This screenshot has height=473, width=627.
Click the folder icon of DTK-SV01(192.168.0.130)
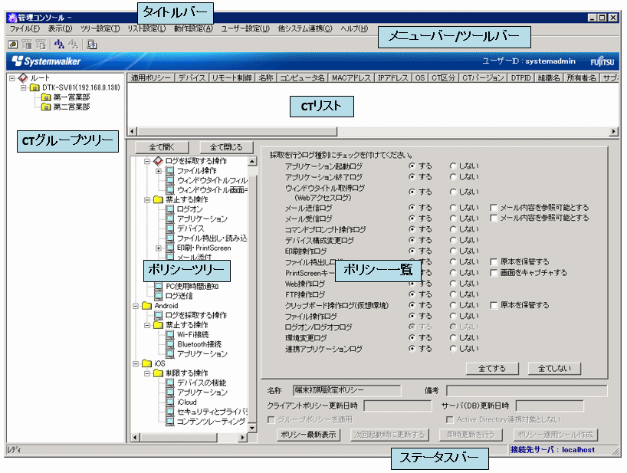34,87
